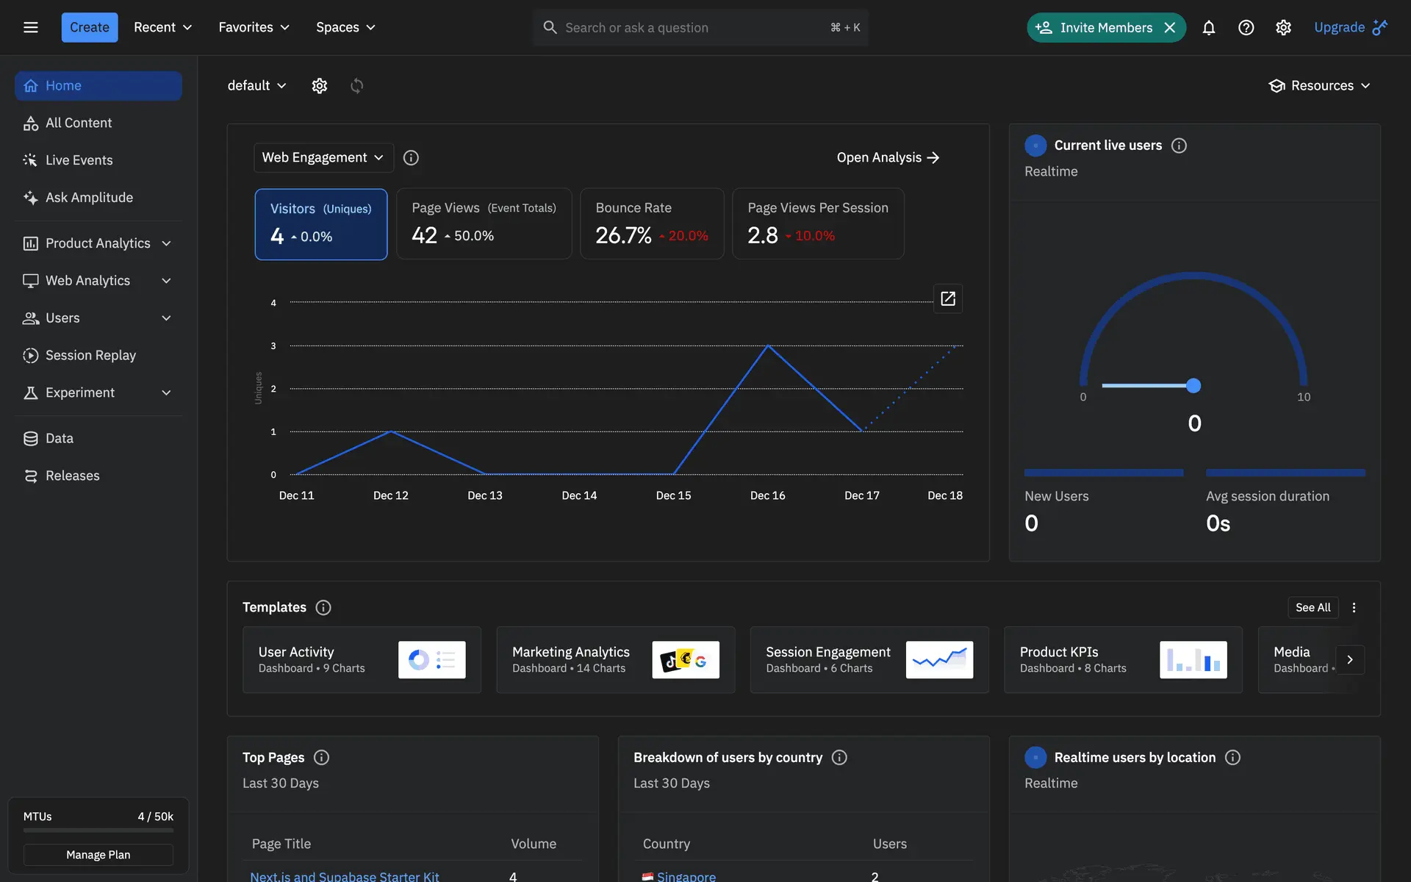Select the Page Views Per Session card
1411x882 pixels.
817,223
